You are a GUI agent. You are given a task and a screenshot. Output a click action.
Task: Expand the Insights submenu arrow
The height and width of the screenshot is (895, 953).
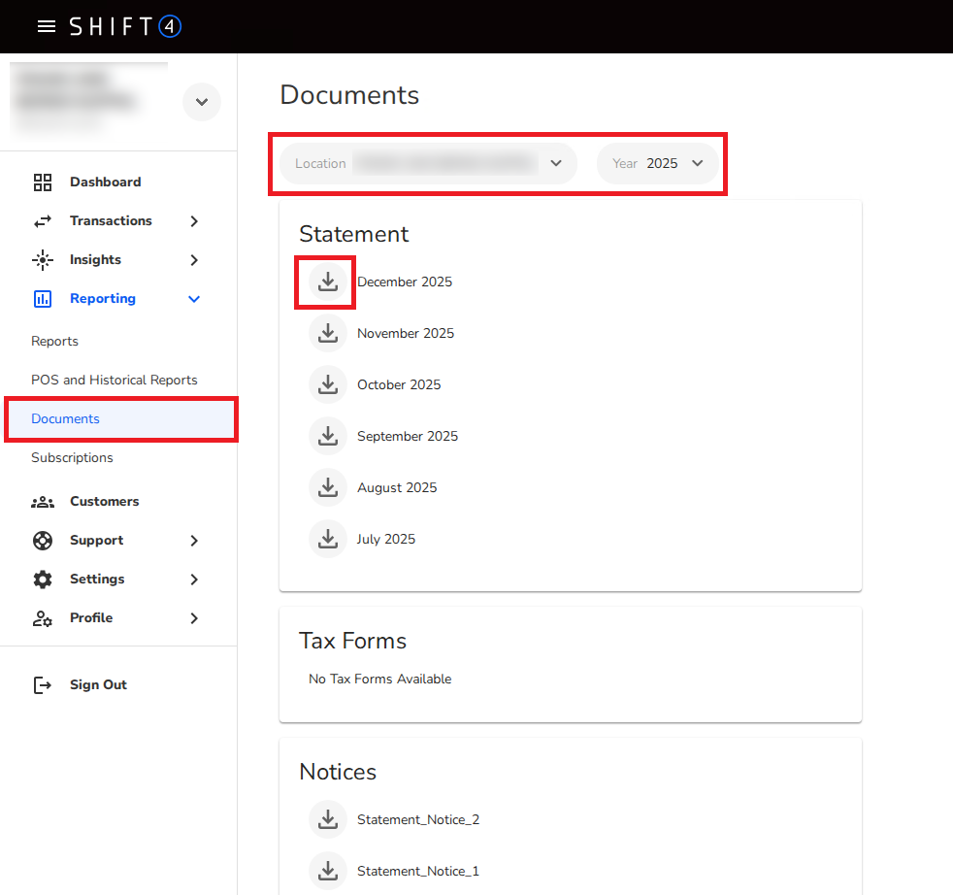pyautogui.click(x=194, y=260)
